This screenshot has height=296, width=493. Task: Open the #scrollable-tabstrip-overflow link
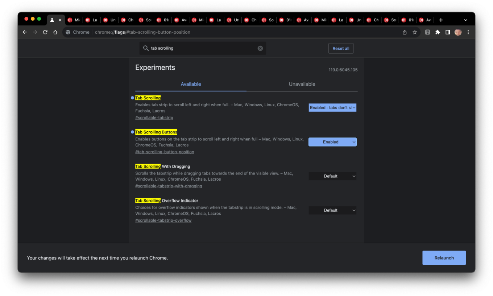pyautogui.click(x=163, y=220)
